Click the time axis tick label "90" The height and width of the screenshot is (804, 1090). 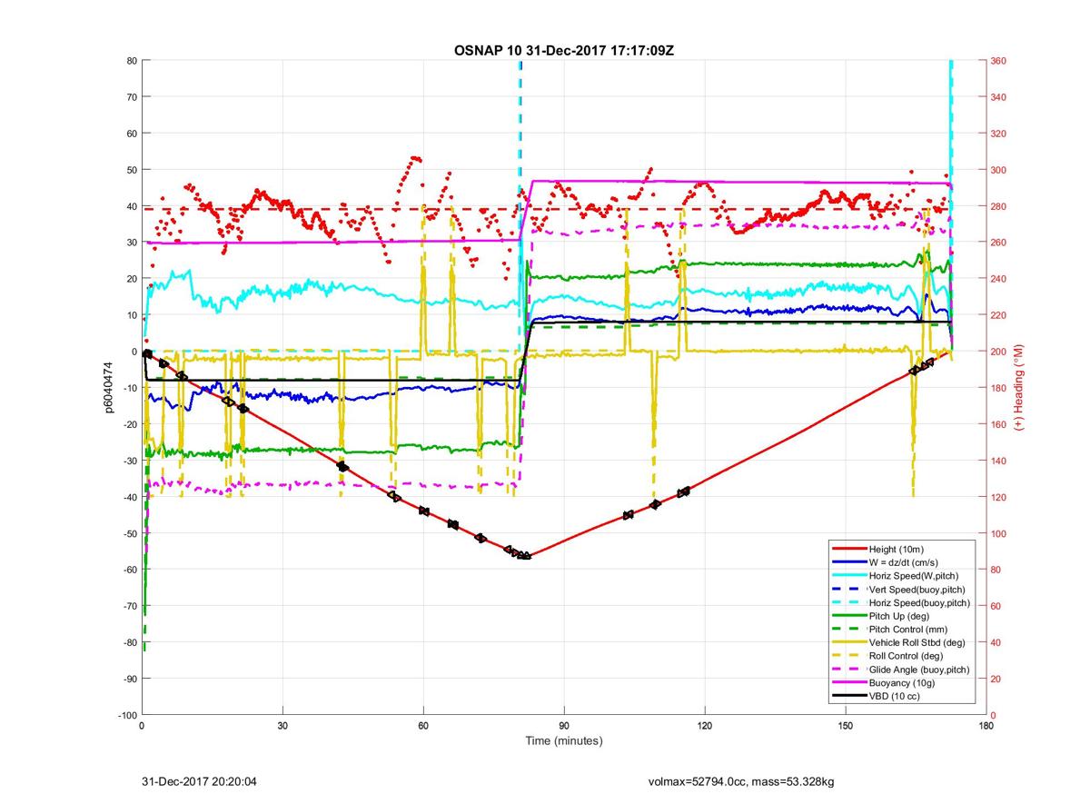564,726
